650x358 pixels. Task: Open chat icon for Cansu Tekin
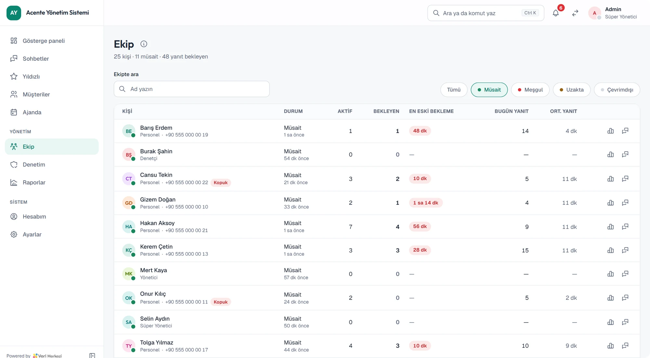tap(625, 179)
